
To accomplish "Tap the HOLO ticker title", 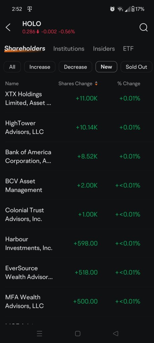I will coord(32,24).
